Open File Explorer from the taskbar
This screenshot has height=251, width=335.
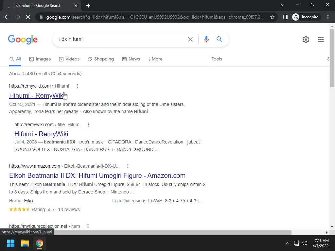click(25, 243)
